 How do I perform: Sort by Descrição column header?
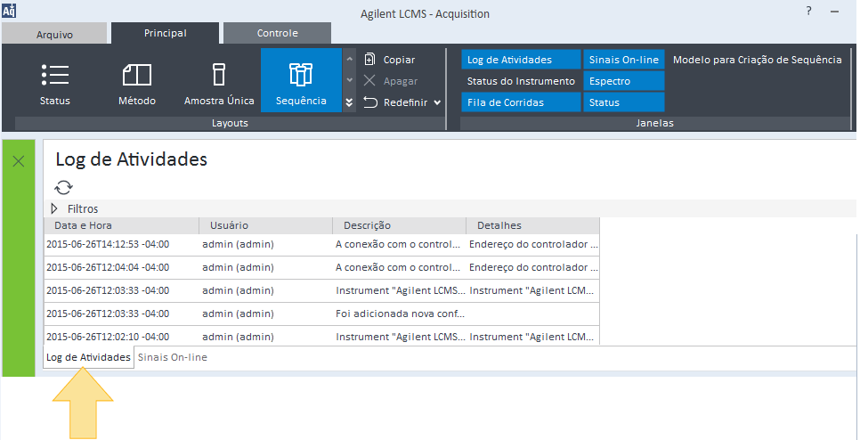[399, 225]
